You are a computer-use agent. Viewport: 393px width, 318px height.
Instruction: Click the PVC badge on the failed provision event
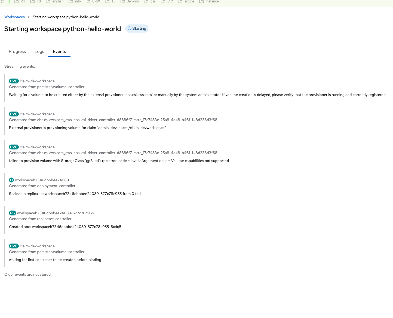coord(14,147)
